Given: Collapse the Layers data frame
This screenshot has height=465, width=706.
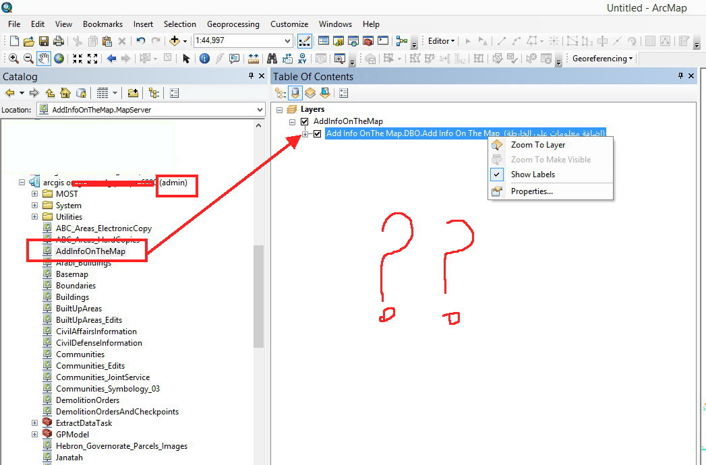Looking at the screenshot, I should click(280, 110).
